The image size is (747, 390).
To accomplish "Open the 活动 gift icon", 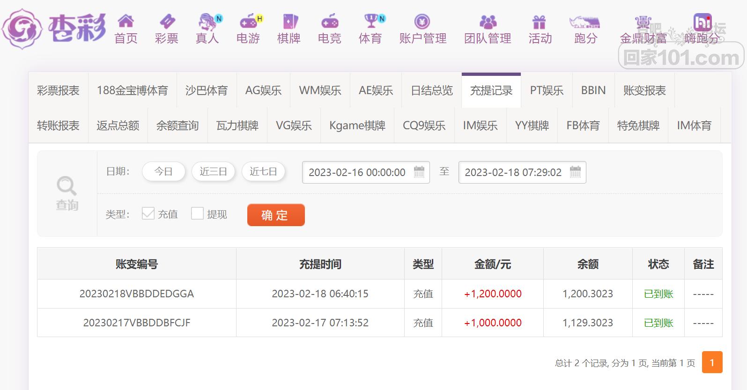I will [540, 22].
